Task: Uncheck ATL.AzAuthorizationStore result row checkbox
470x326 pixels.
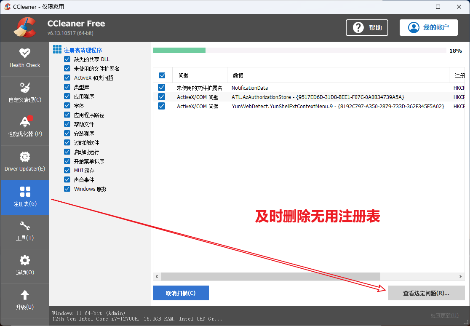Action: pyautogui.click(x=162, y=97)
